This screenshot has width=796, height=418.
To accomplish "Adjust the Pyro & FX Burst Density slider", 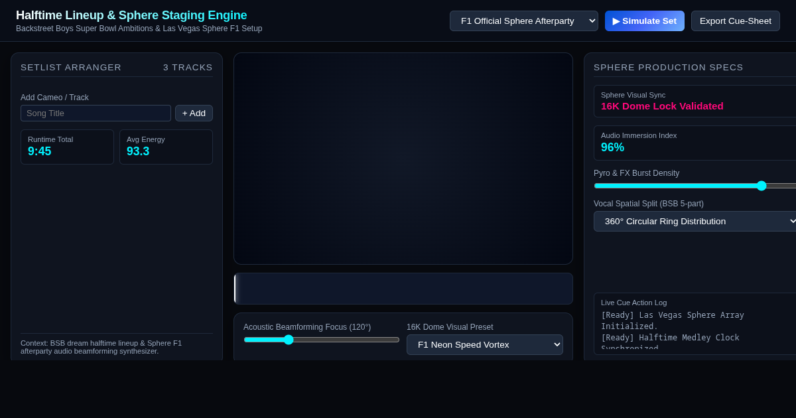I will click(x=695, y=186).
